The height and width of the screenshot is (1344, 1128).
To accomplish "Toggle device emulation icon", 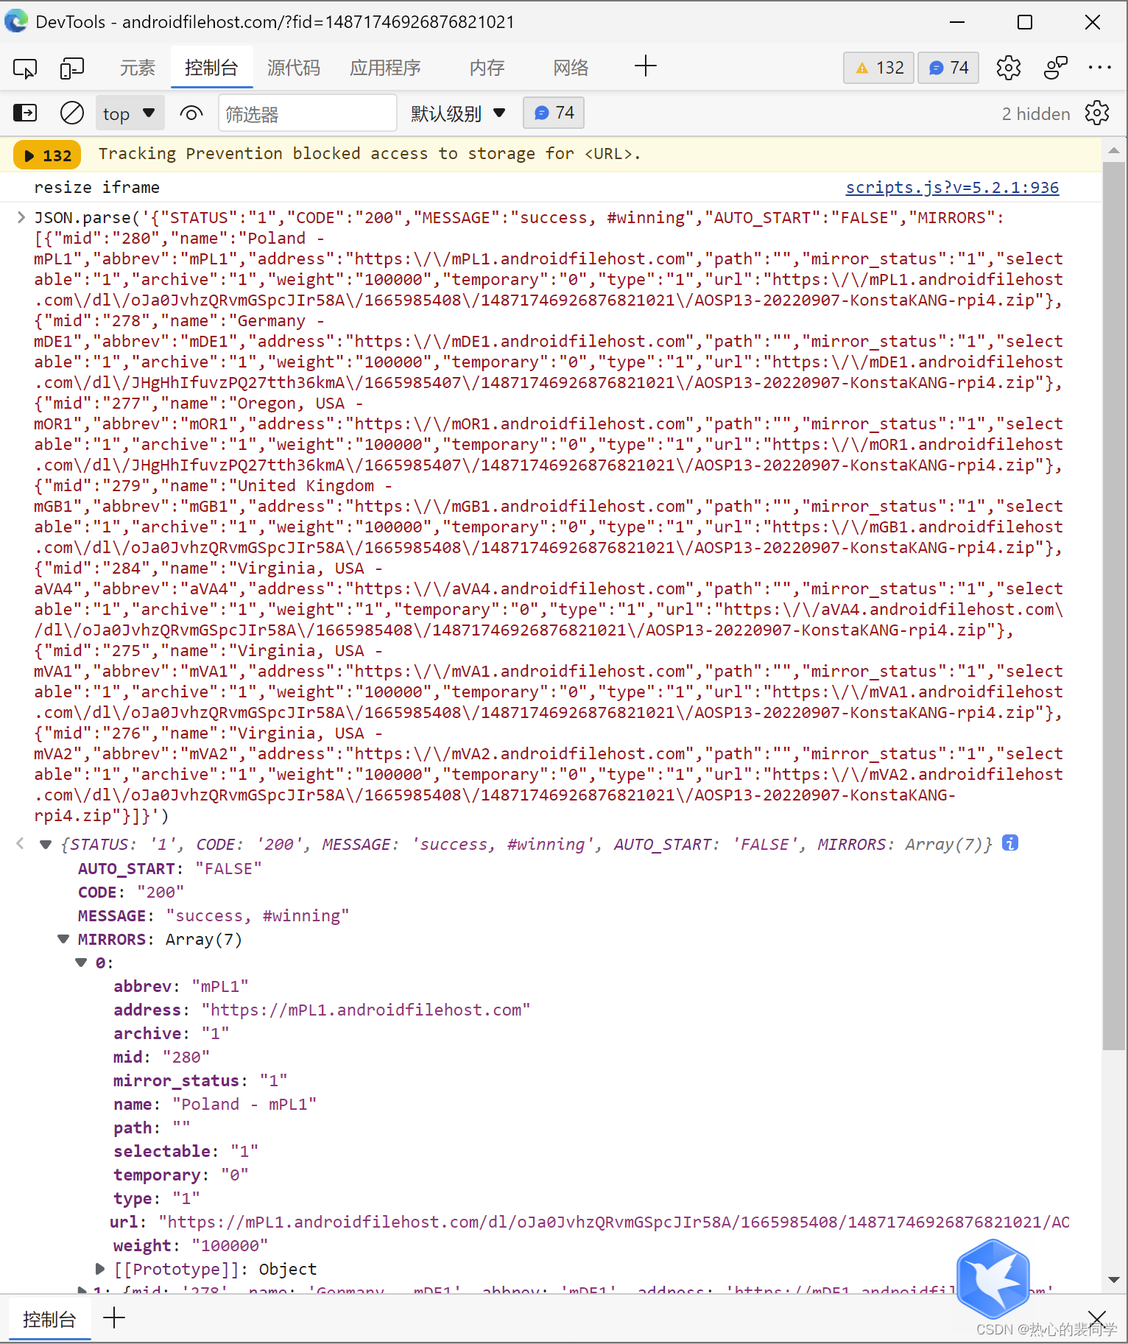I will 71,68.
